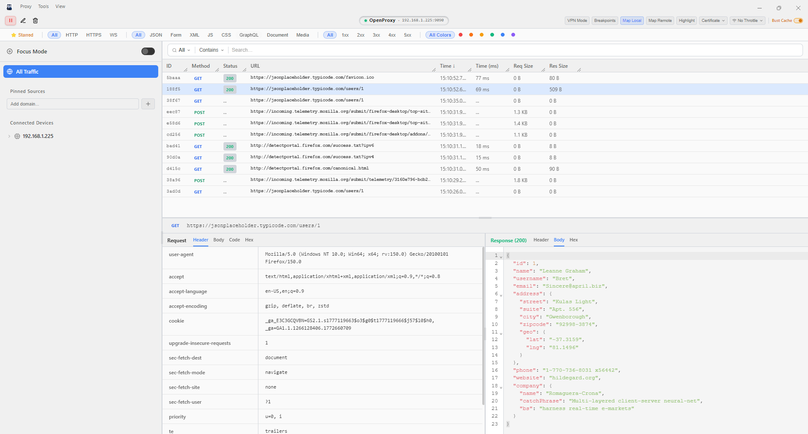Click the OpenProxy app logo icon
The image size is (808, 434).
click(x=9, y=7)
